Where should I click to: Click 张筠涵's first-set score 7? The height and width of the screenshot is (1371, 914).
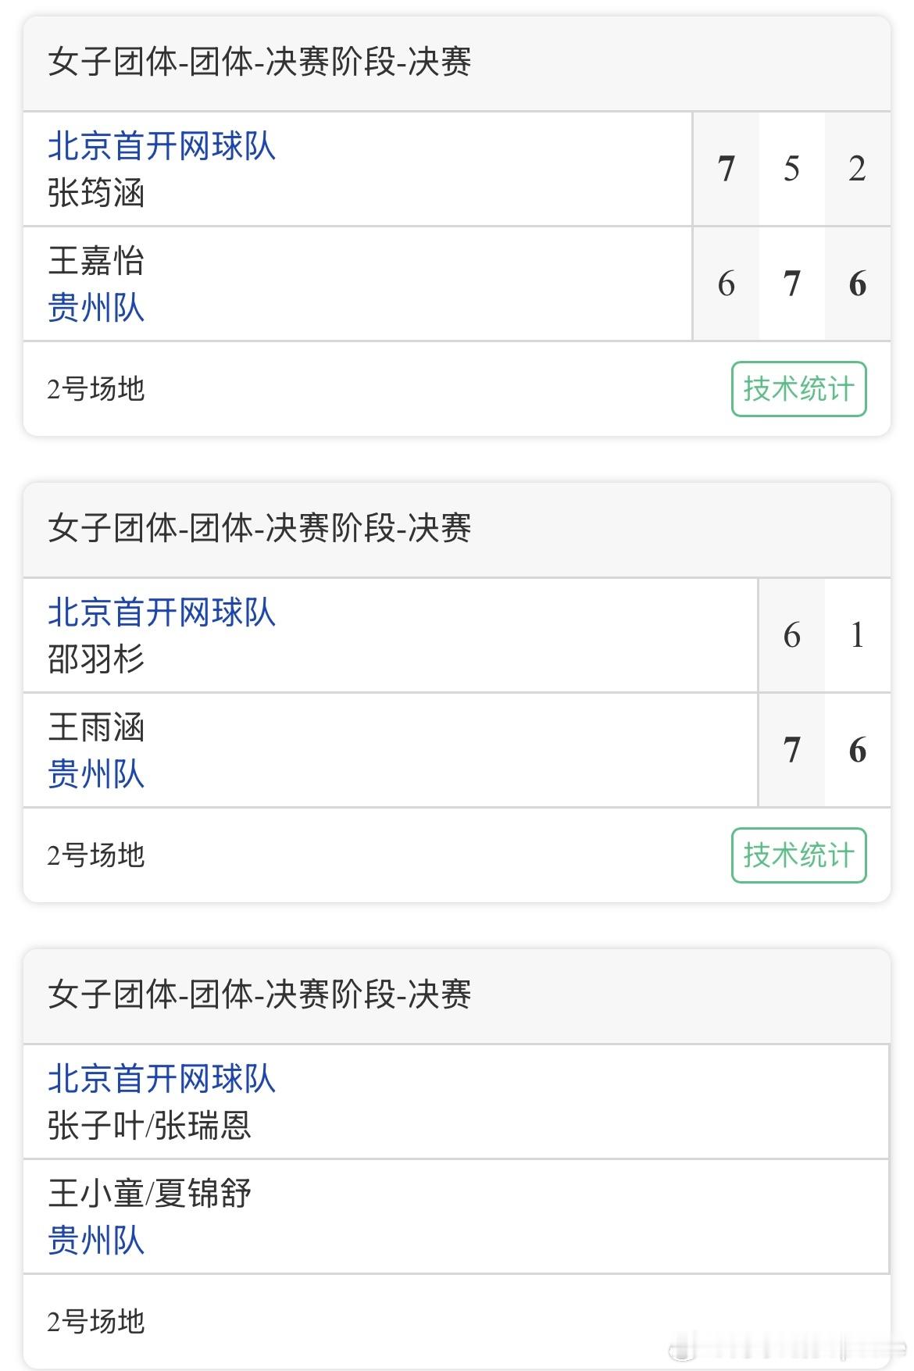727,169
